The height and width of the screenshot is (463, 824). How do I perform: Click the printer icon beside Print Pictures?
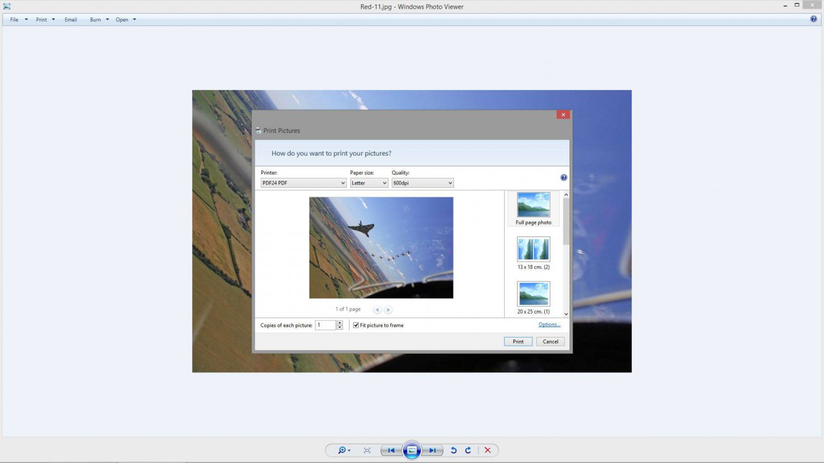point(258,131)
